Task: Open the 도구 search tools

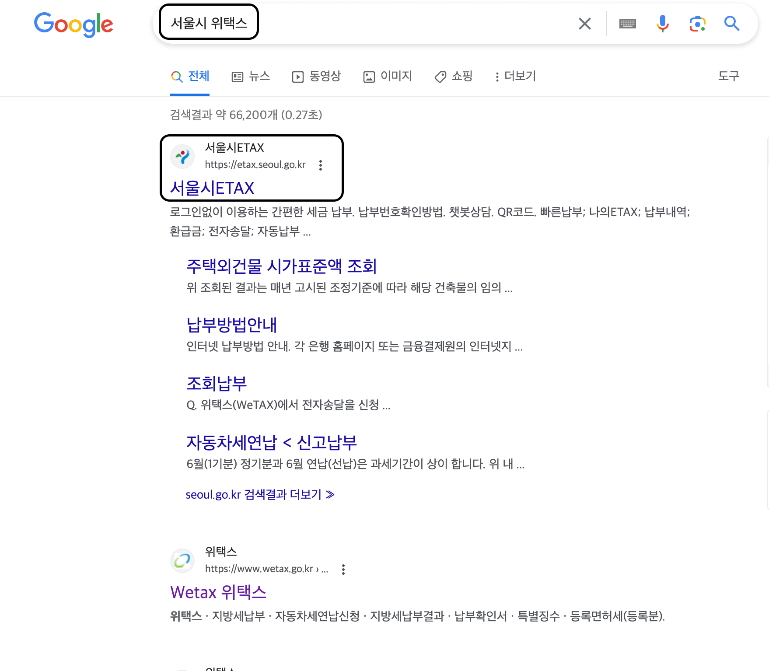Action: [729, 77]
